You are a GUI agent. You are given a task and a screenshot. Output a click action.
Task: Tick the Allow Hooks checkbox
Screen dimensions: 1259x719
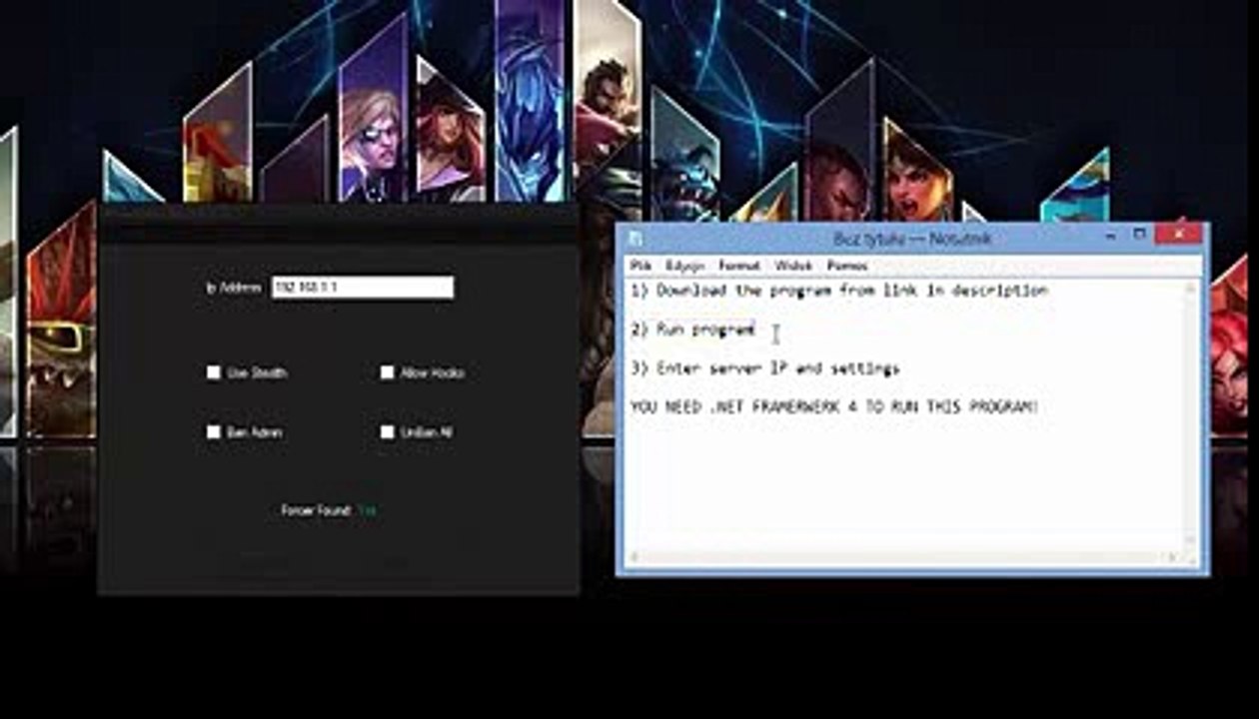(388, 372)
